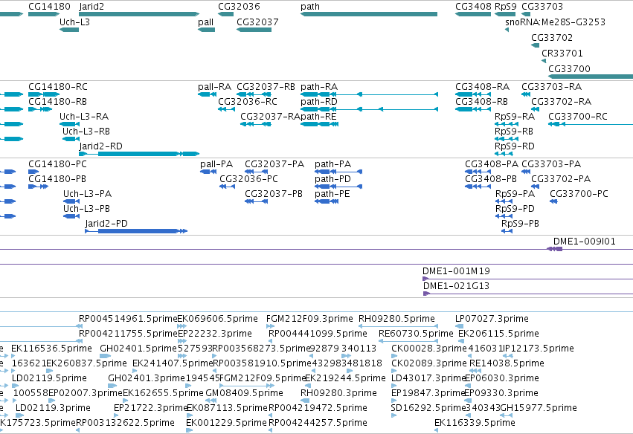Screen dimensions: 633x434
Task: Click the long teal path gene bar
Action: coord(369,14)
